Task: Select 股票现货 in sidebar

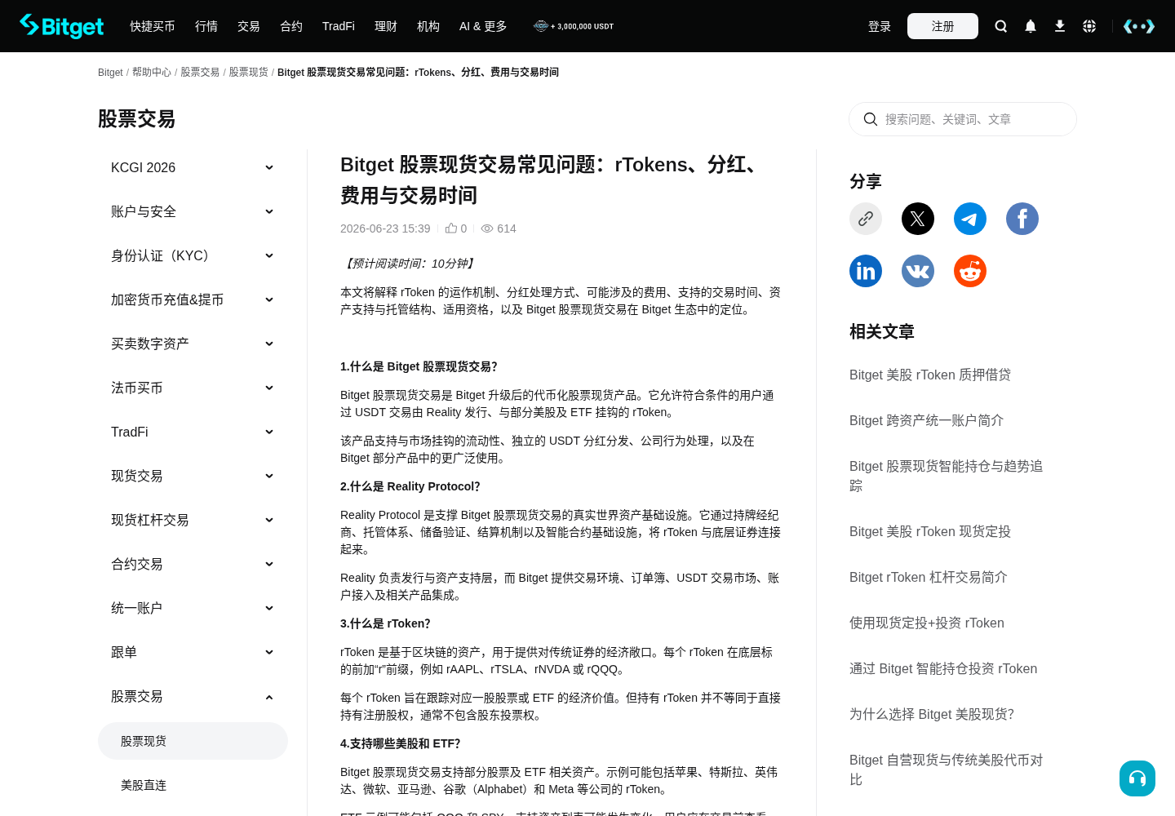Action: click(193, 741)
